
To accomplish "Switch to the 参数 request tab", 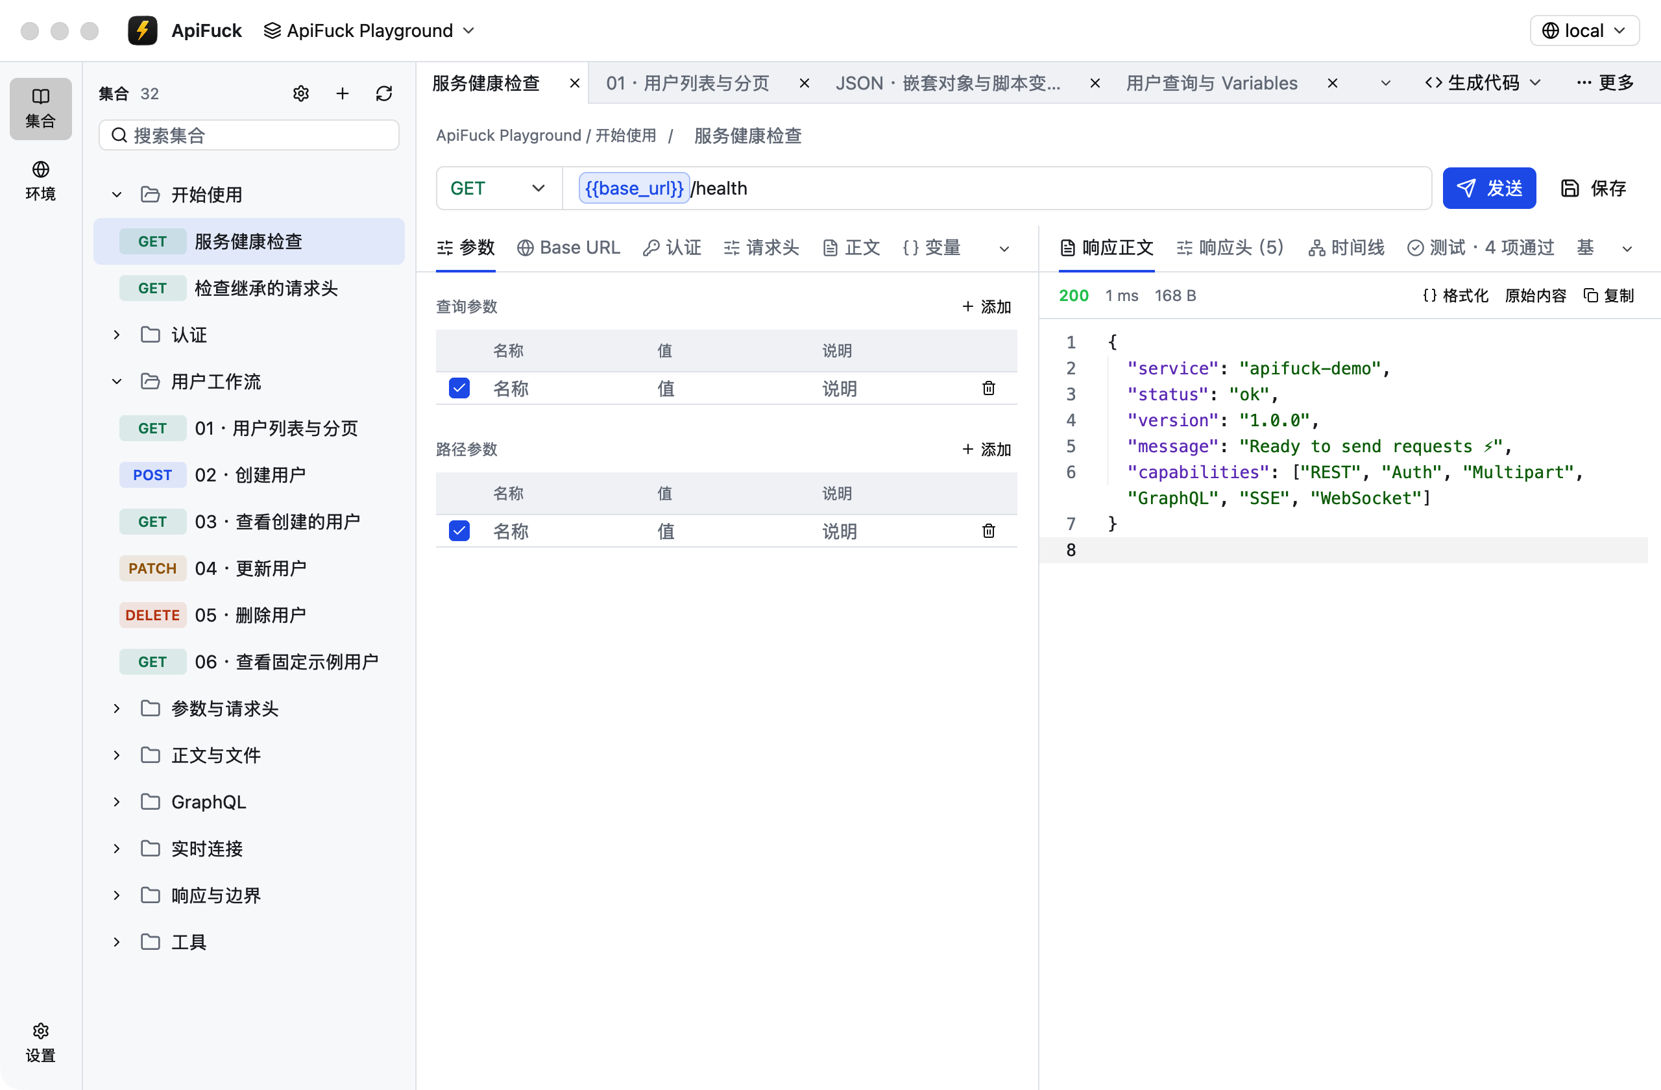I will (x=465, y=248).
